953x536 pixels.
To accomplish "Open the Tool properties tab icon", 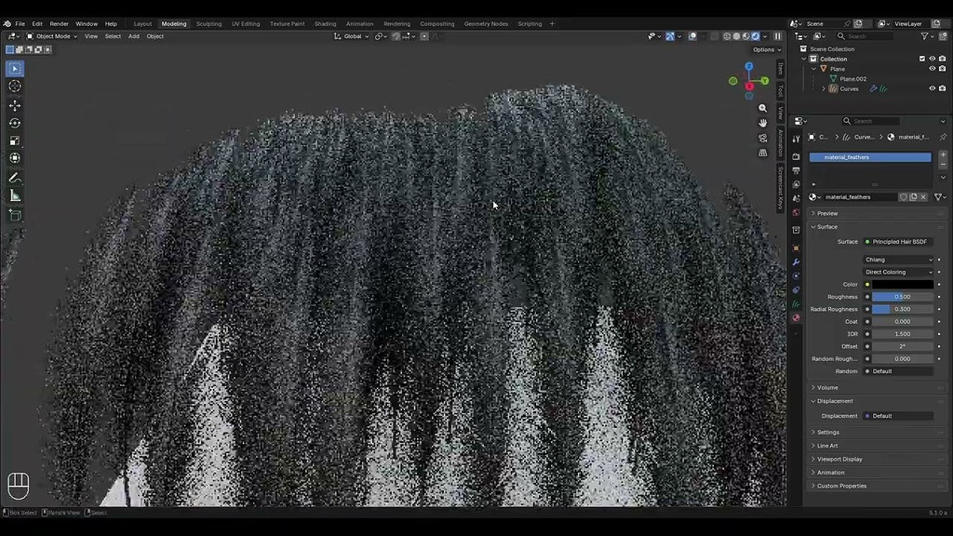I will click(x=796, y=140).
